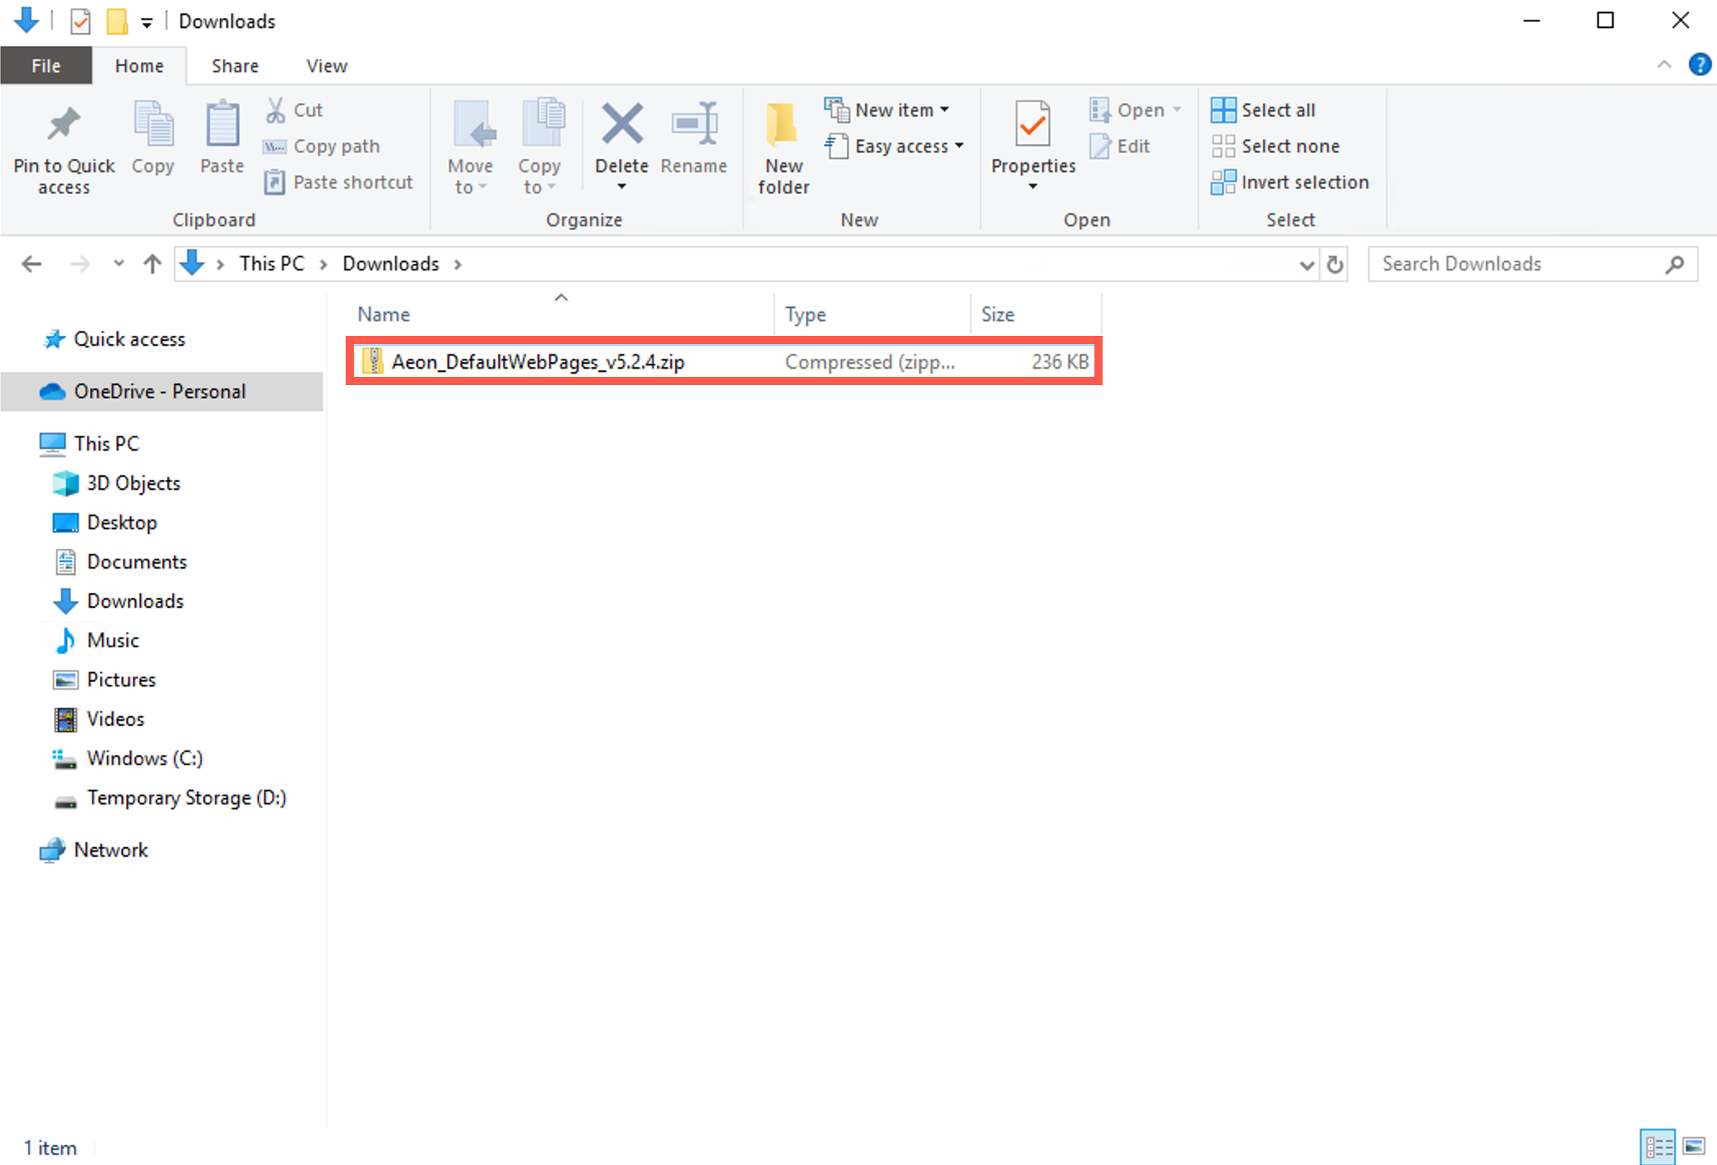Switch to the View tab
The width and height of the screenshot is (1717, 1165).
[325, 65]
